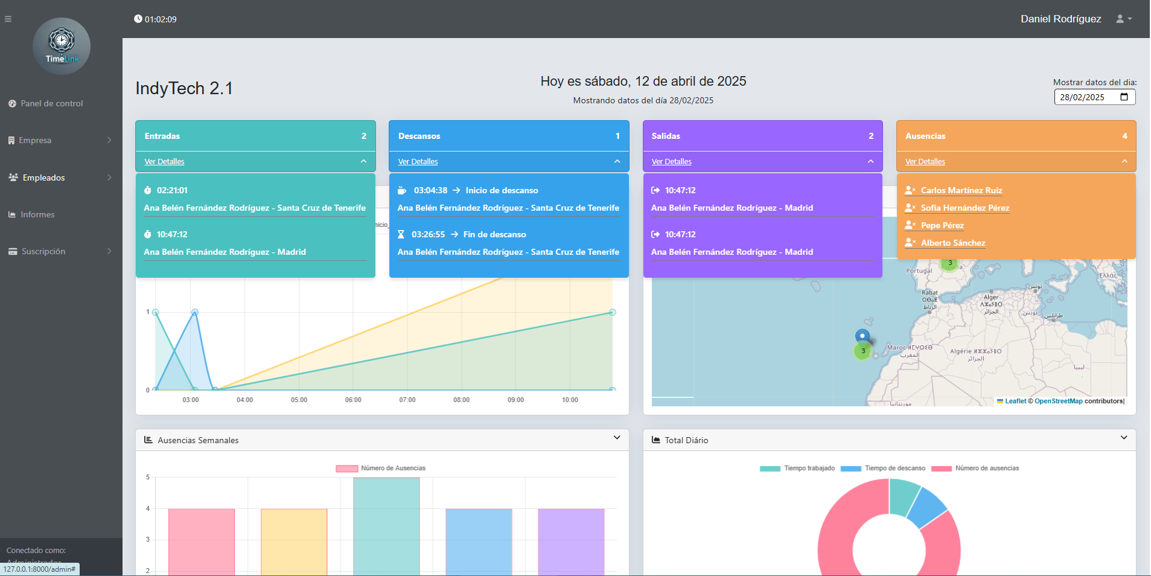The height and width of the screenshot is (576, 1151).
Task: Click the Empresa chevron arrow
Action: 109,140
